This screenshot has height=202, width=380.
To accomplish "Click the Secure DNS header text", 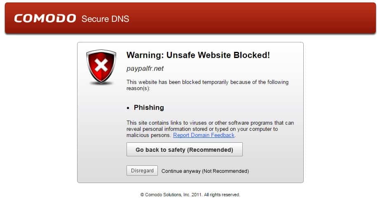I will click(105, 19).
